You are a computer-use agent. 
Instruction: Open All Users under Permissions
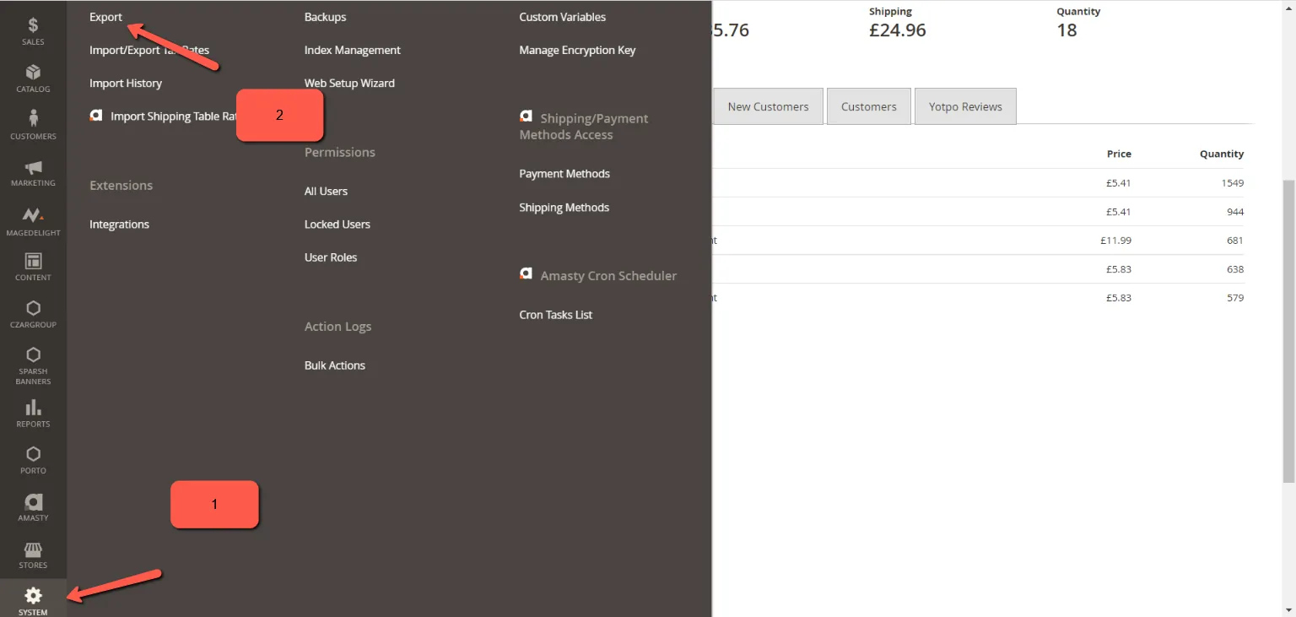click(326, 192)
